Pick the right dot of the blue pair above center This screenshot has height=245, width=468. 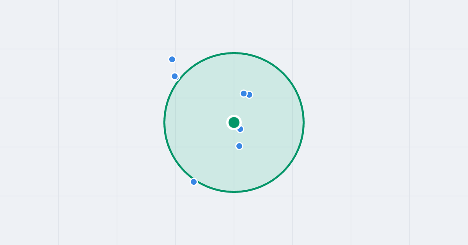[250, 95]
